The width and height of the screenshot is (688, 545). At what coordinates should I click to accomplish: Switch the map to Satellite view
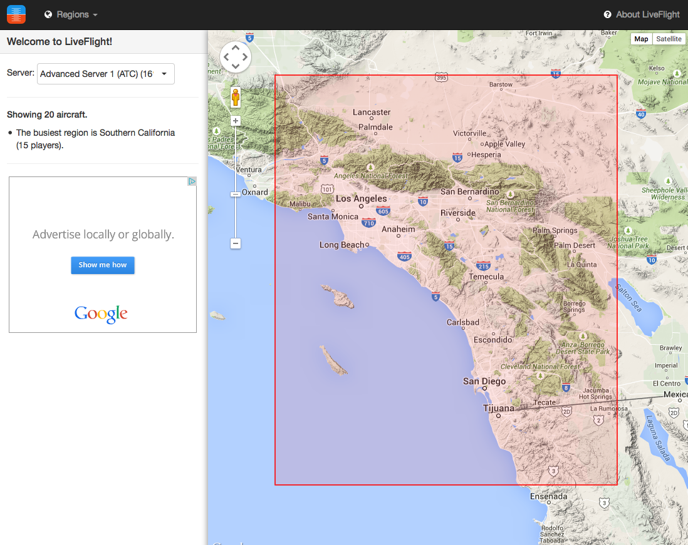click(669, 39)
